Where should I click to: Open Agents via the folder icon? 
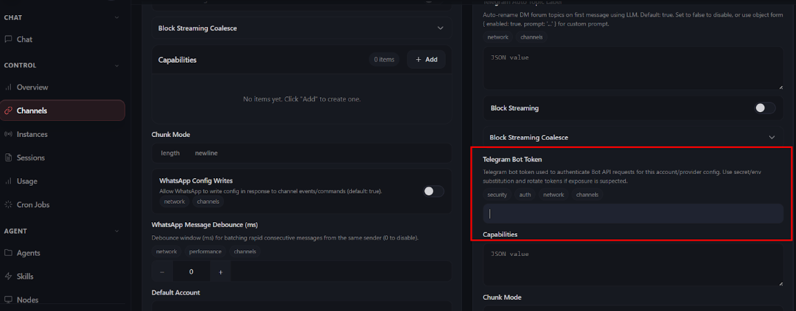tap(8, 253)
